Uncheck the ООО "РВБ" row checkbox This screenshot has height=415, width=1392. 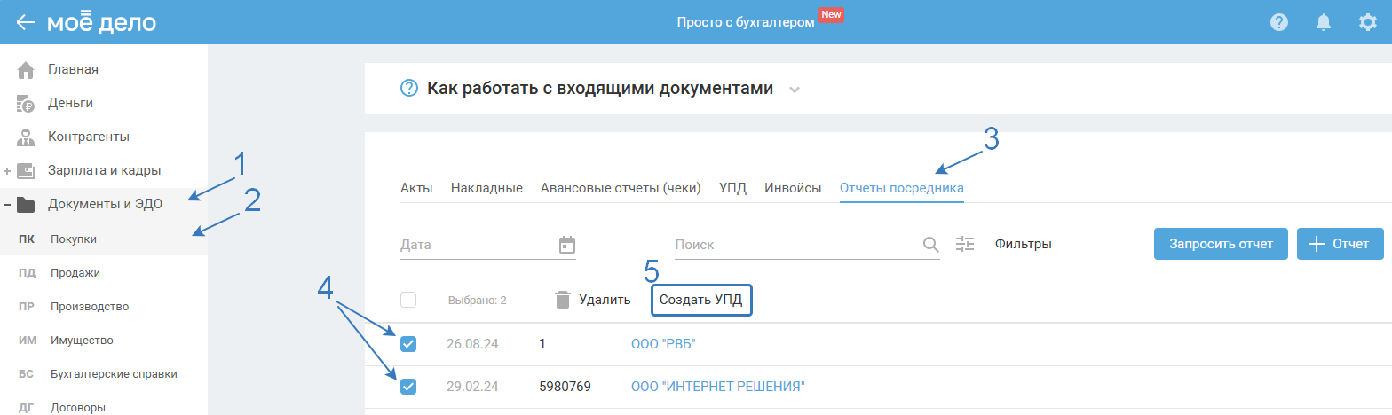(x=408, y=343)
